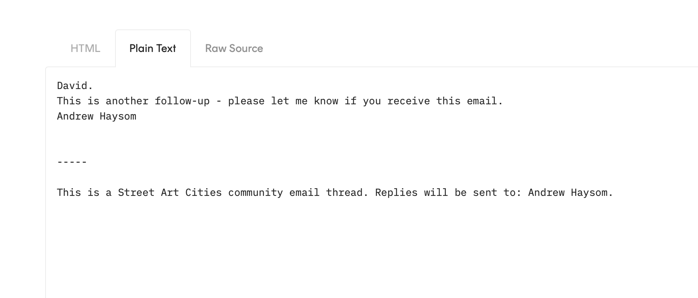Click "Andrew Haysom" in the footer sentence
Screen dimensions: 698x298
coord(570,193)
